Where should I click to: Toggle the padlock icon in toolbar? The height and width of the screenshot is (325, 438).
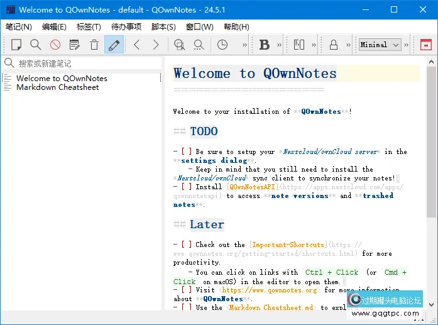(x=333, y=45)
